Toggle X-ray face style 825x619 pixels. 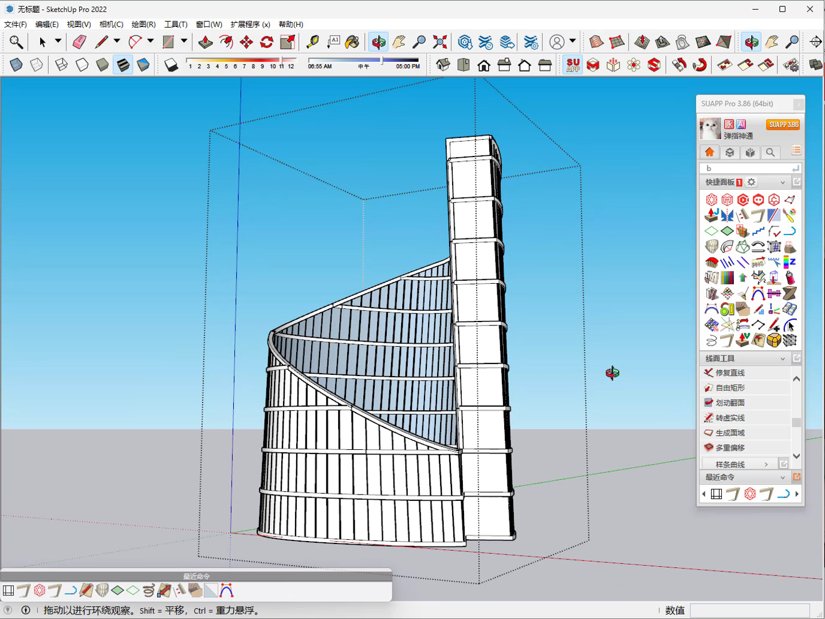click(x=16, y=65)
